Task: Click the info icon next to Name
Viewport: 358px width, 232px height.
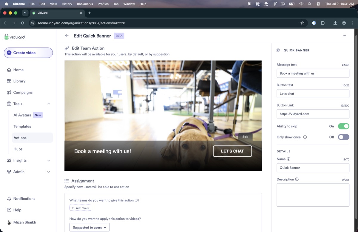Action: click(x=288, y=159)
